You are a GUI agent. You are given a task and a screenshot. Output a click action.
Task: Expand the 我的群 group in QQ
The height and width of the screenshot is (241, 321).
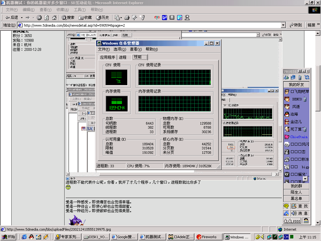(x=296, y=186)
